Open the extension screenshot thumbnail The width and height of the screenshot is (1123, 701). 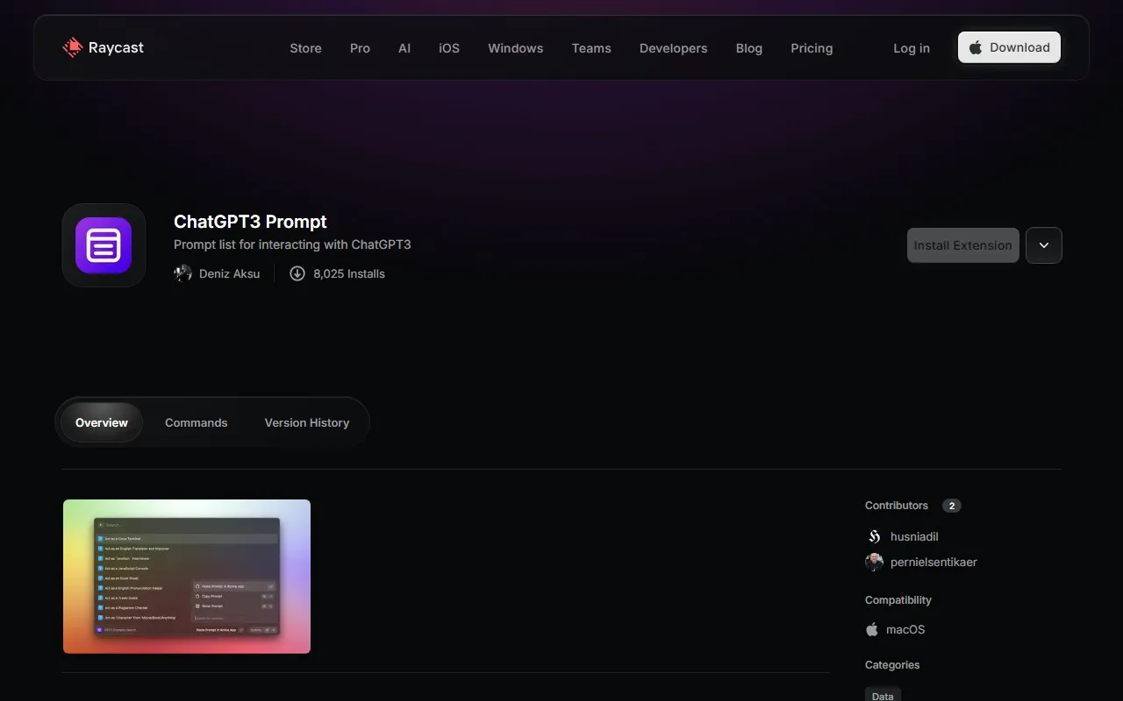point(187,577)
